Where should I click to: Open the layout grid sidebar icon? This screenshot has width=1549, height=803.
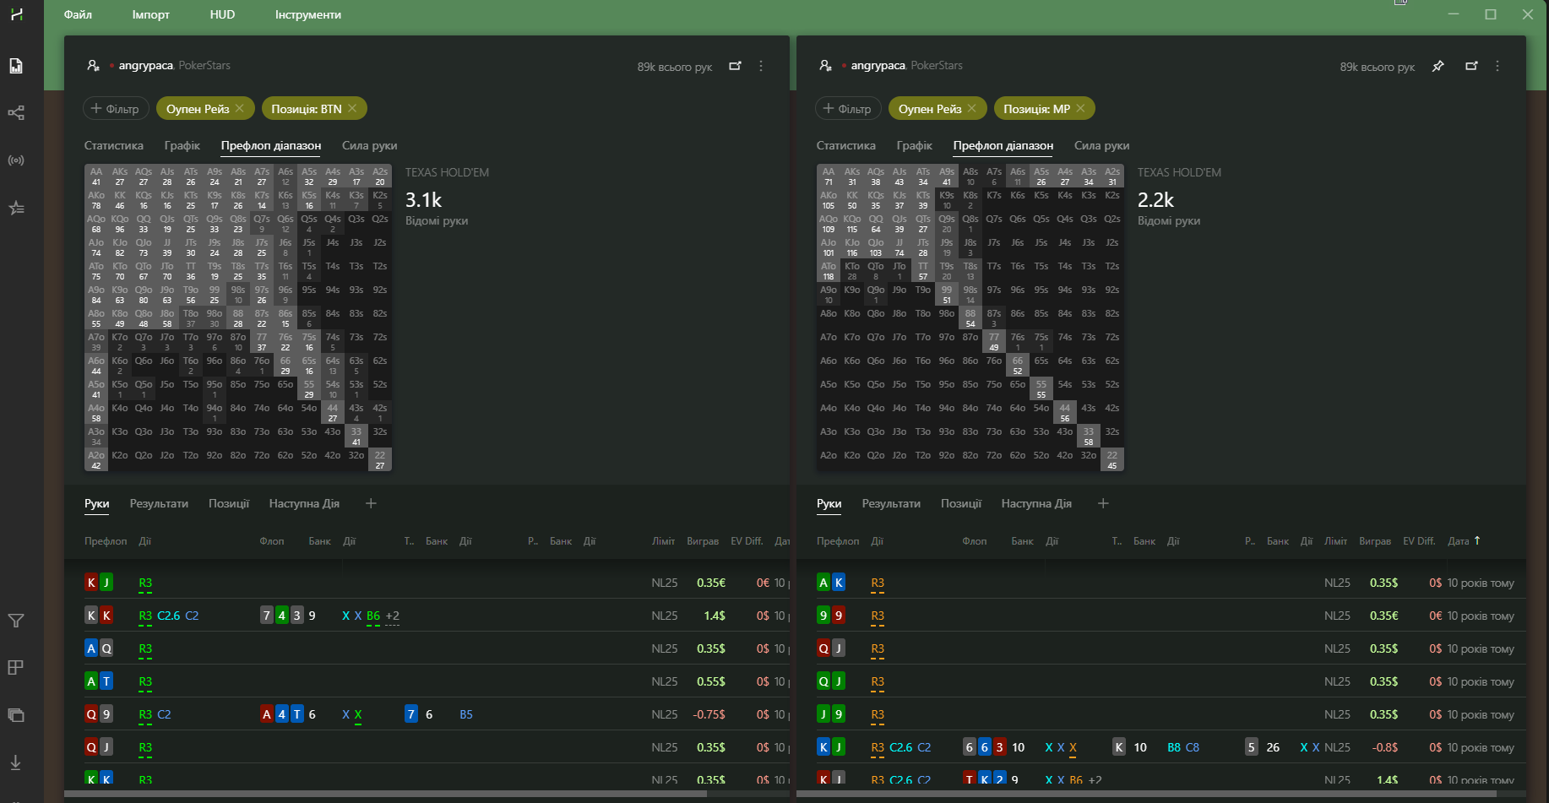pyautogui.click(x=16, y=668)
